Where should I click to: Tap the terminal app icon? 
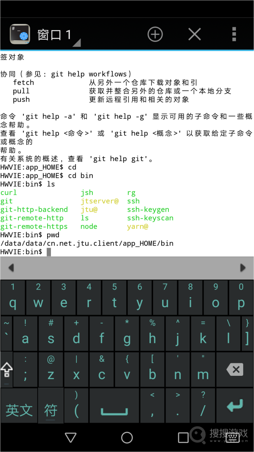click(x=20, y=34)
